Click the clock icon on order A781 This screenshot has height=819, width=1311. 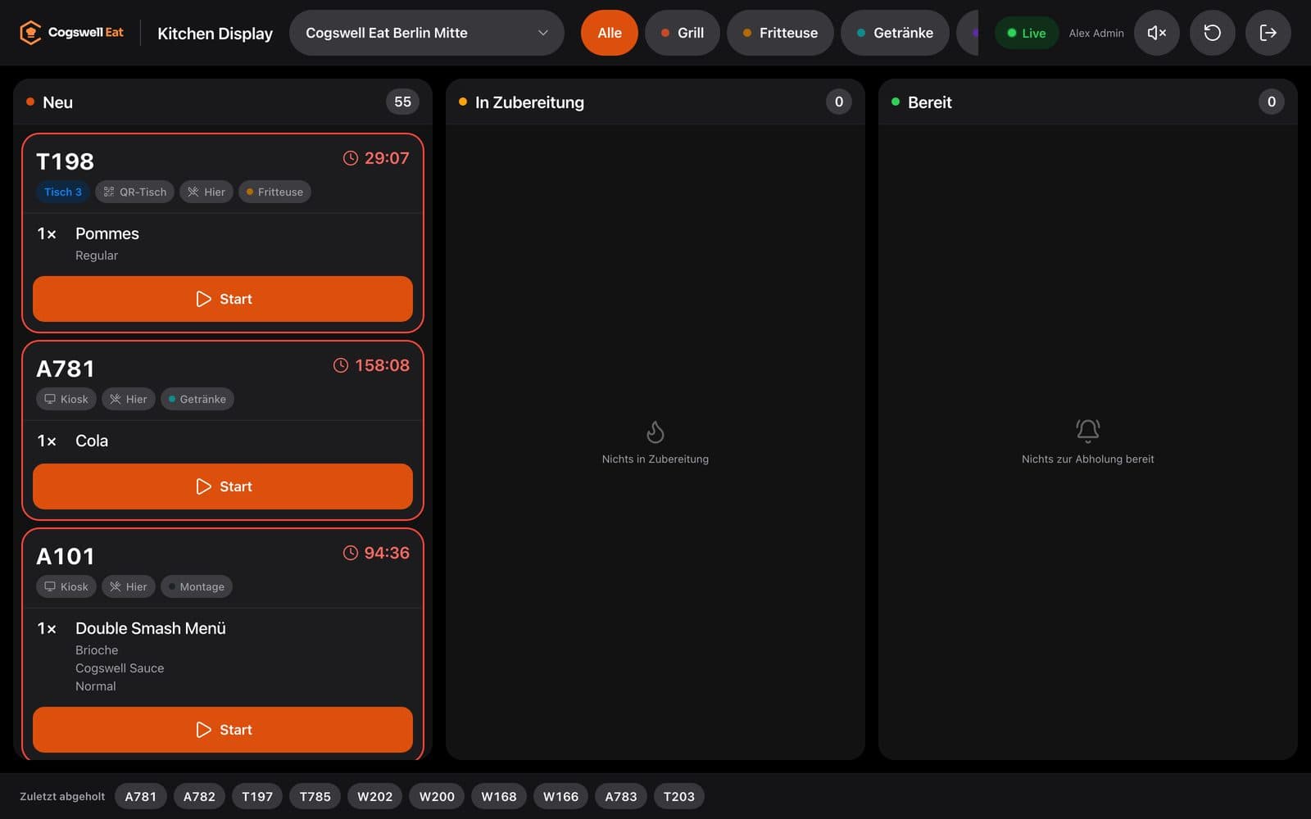pyautogui.click(x=341, y=365)
